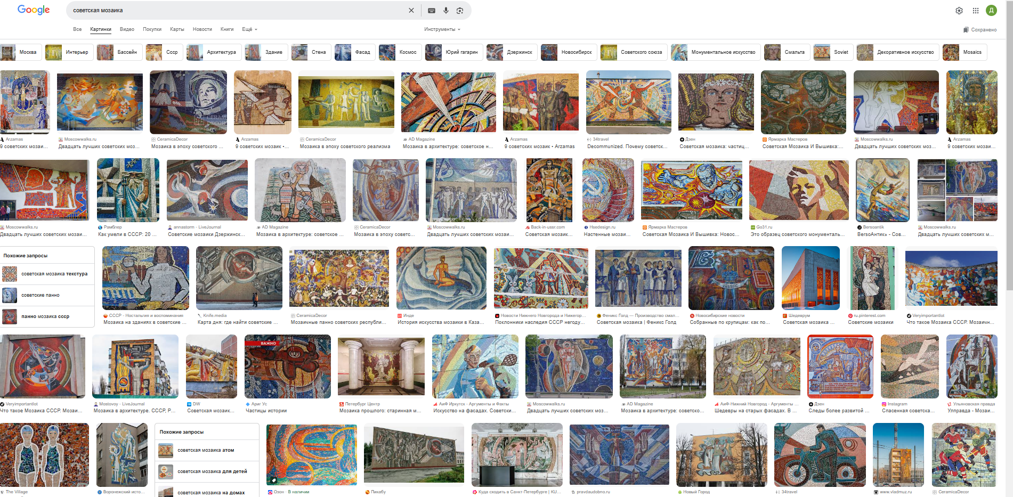
Task: Open the 'Спасенная советска...' Instagram caption
Action: click(909, 411)
